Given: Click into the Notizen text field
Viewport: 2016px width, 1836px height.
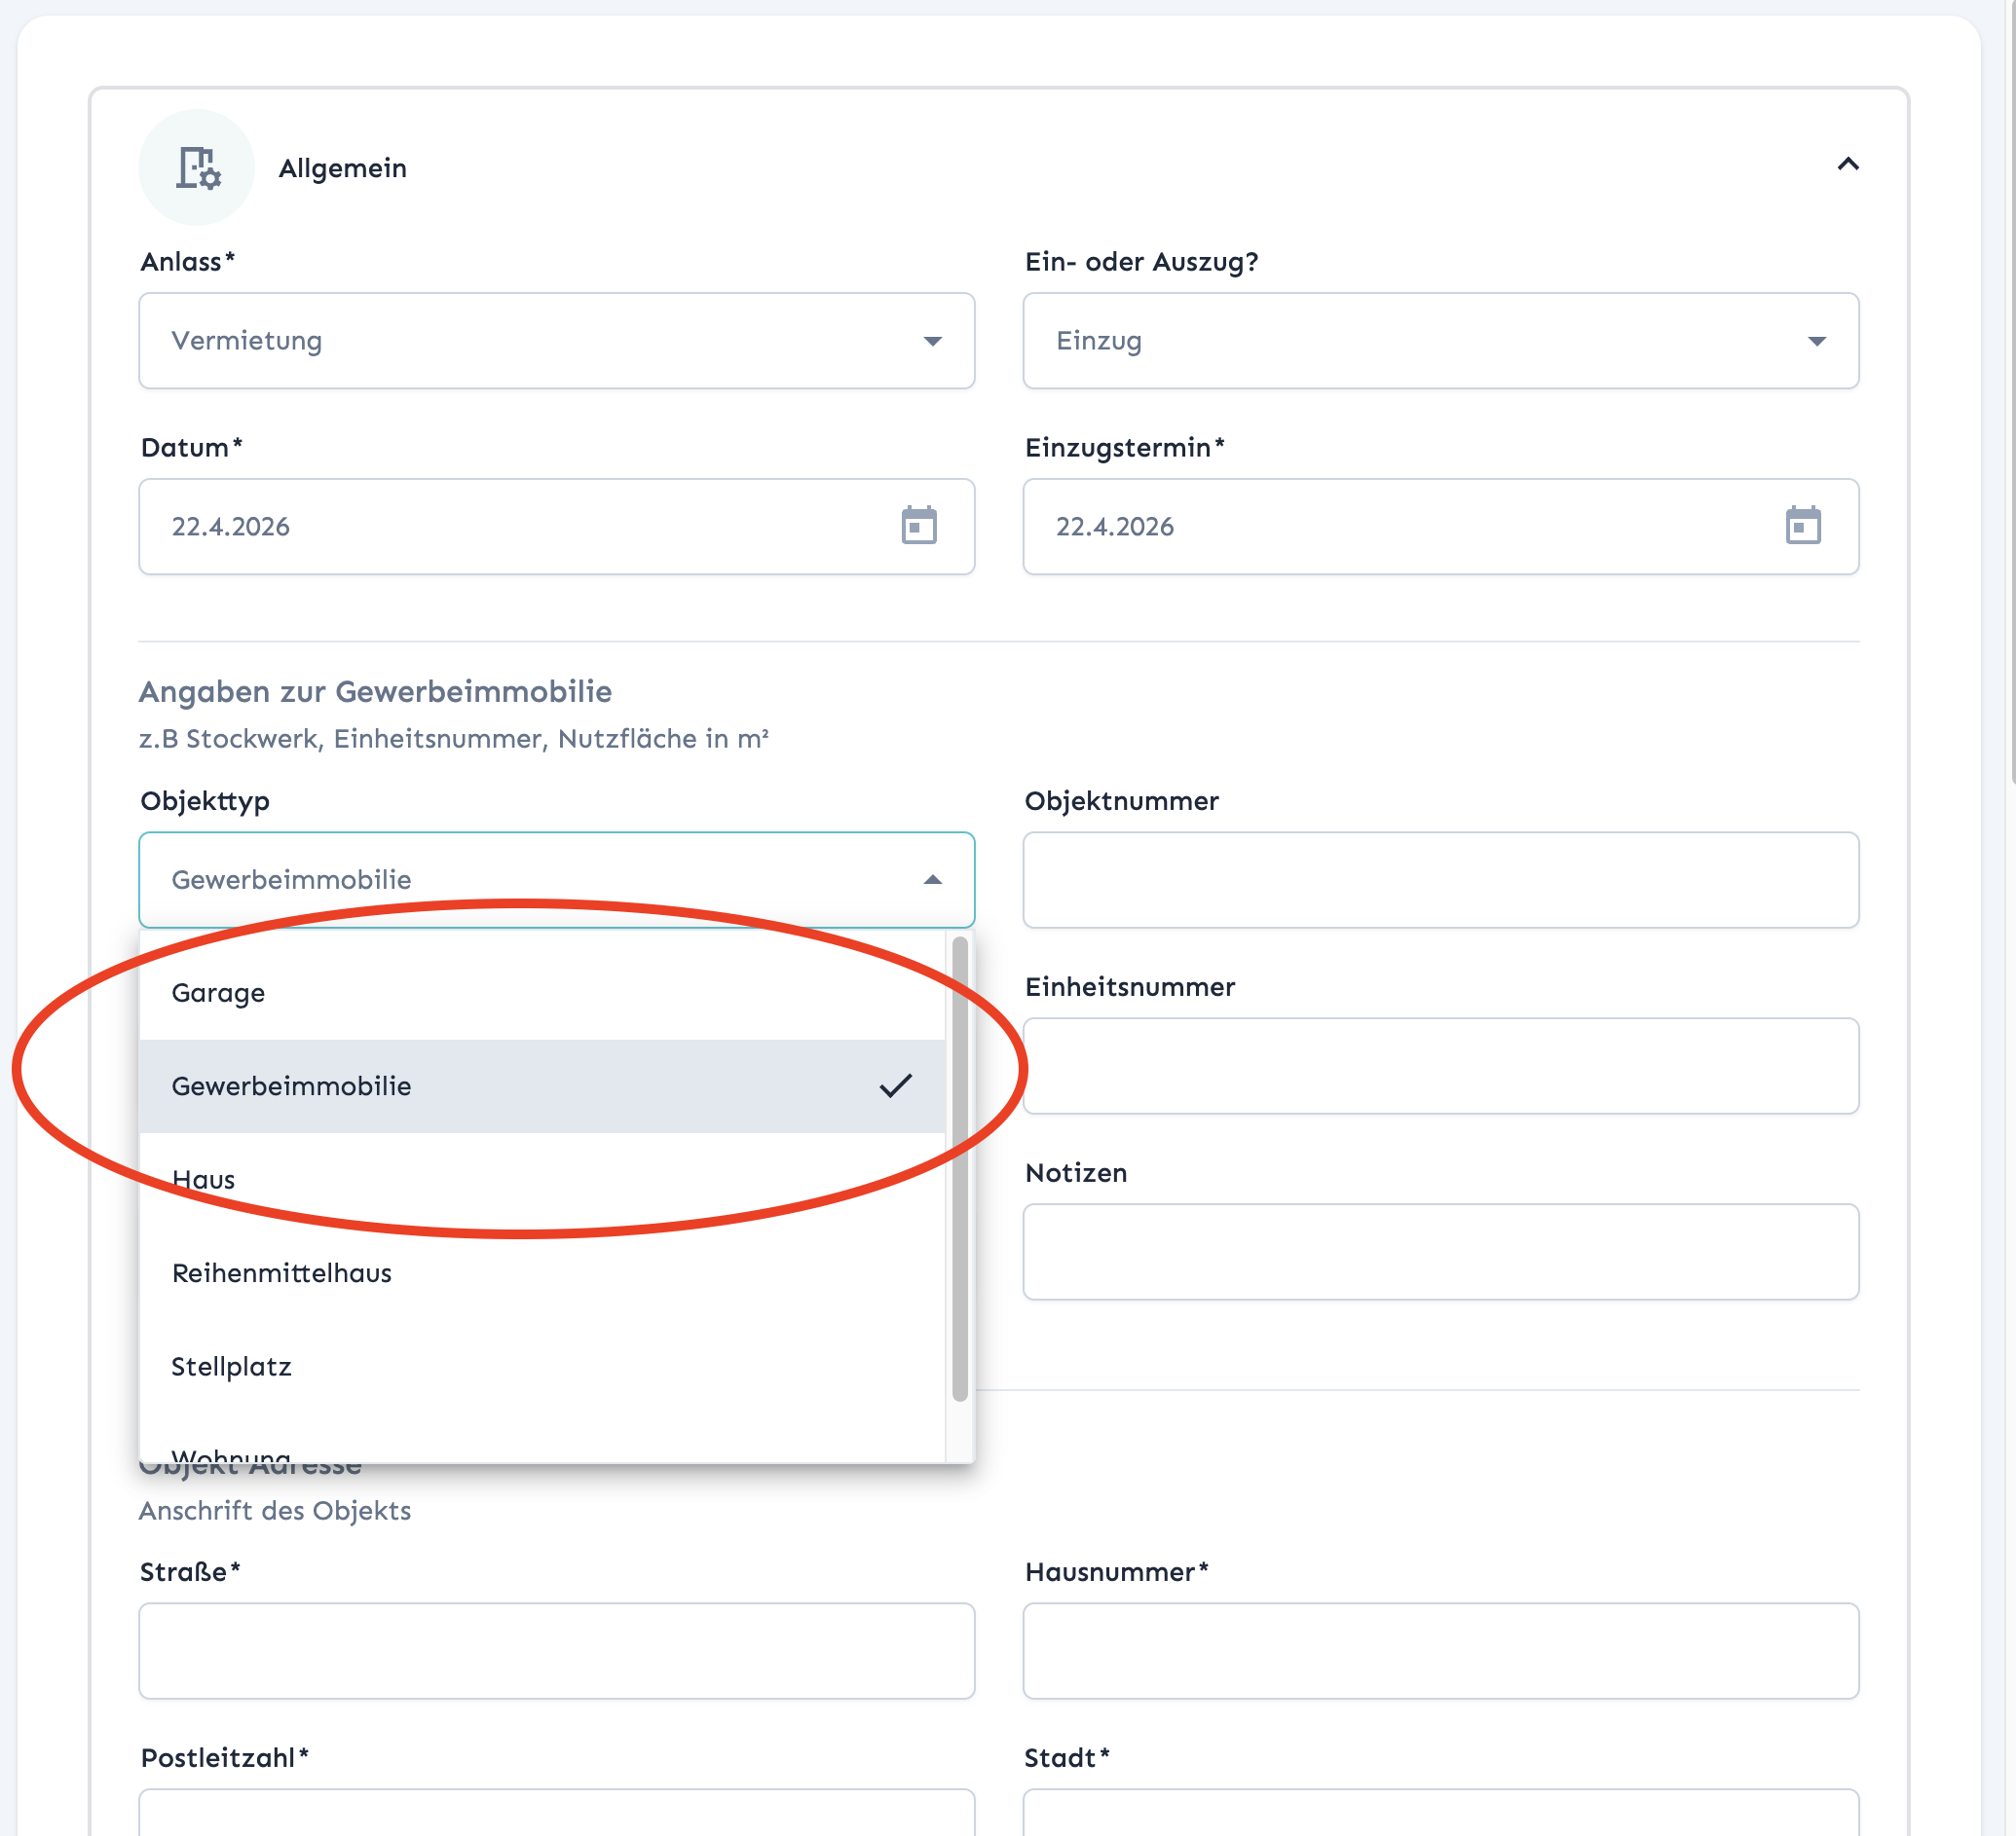Looking at the screenshot, I should pos(1440,1251).
